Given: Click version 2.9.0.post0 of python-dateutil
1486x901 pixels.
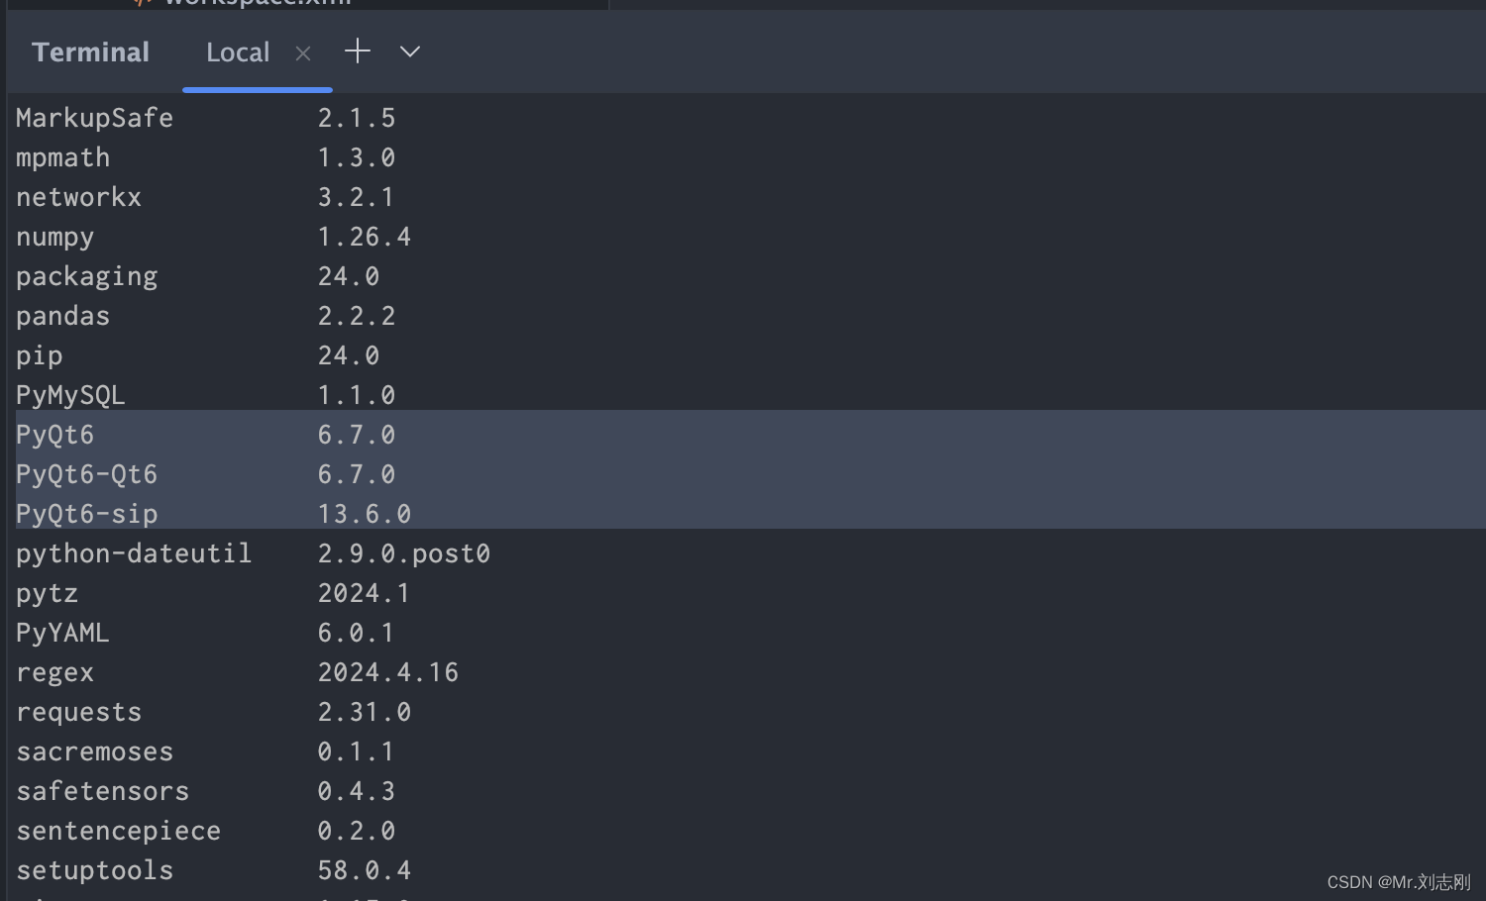Looking at the screenshot, I should [404, 553].
